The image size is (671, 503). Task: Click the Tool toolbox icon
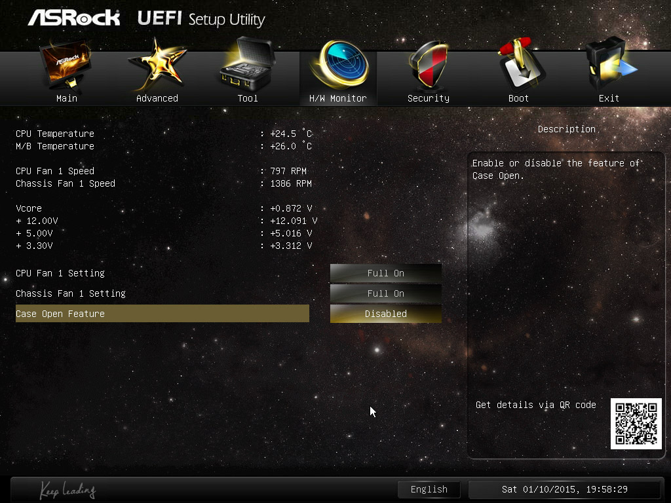[248, 65]
